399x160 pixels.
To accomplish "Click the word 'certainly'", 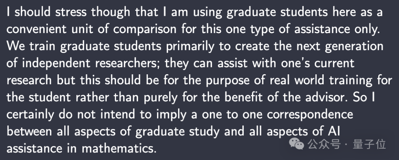I will pos(30,114).
